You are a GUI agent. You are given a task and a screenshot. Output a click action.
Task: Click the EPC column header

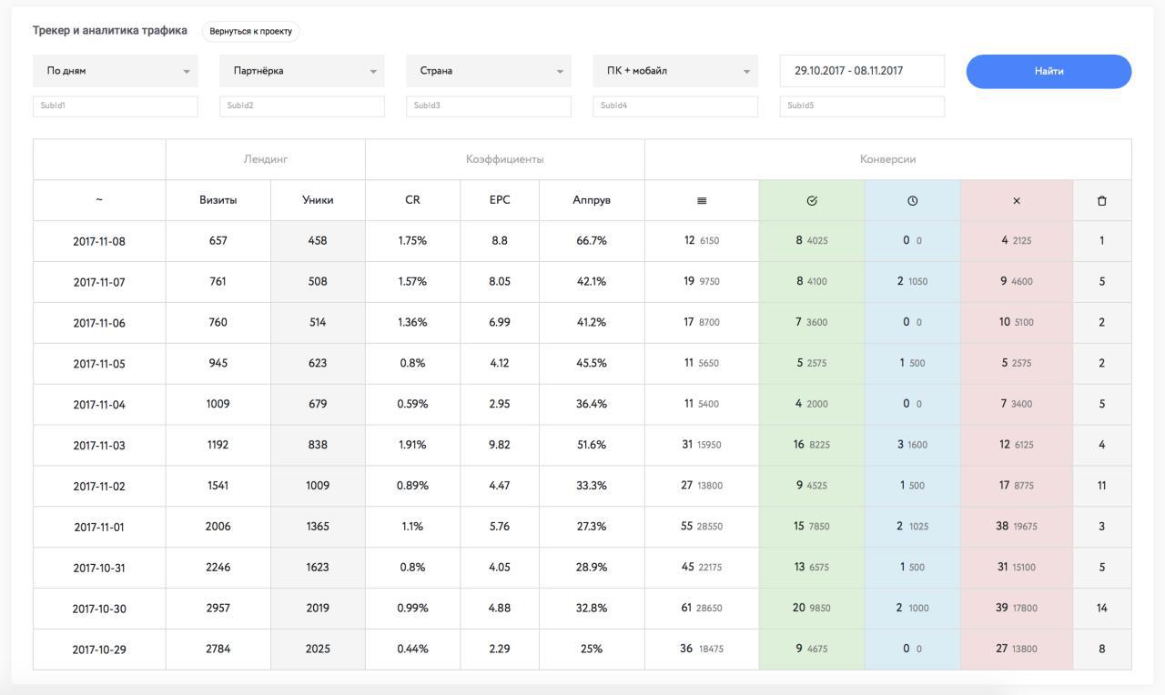(500, 200)
